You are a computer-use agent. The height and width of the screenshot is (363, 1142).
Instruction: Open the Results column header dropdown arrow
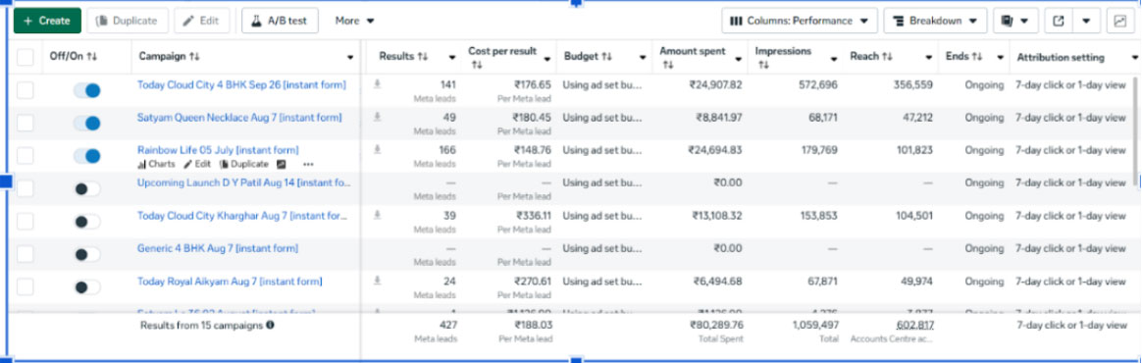pos(452,57)
